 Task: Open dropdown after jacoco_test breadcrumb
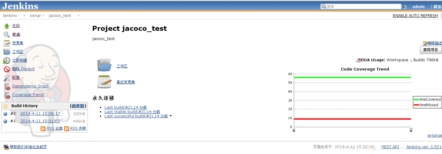pos(79,15)
